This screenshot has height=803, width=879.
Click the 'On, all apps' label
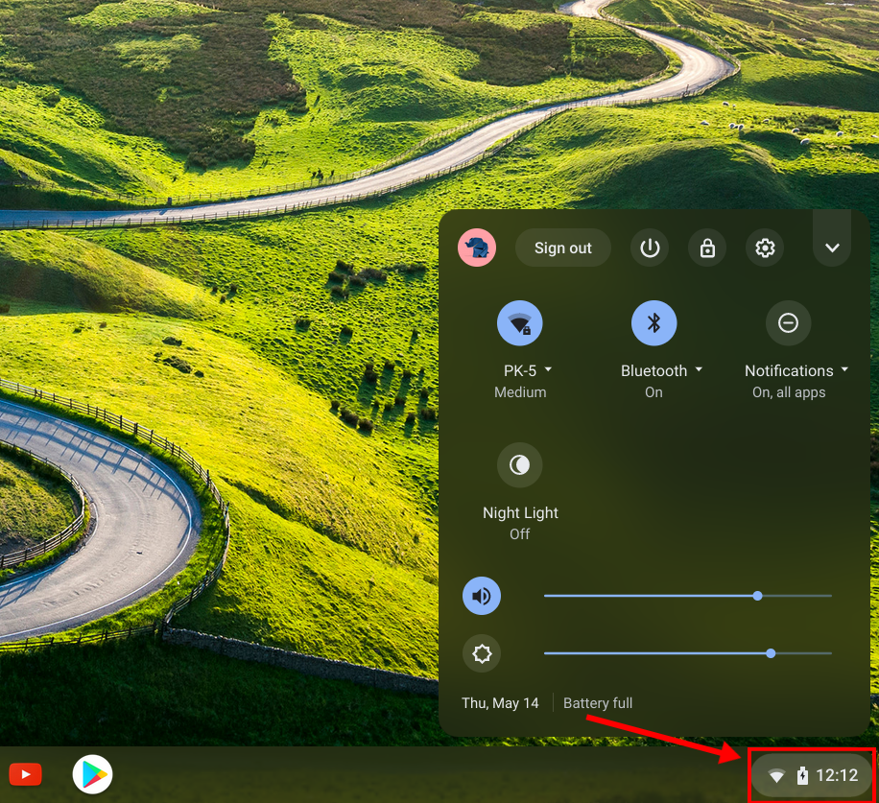[x=789, y=392]
